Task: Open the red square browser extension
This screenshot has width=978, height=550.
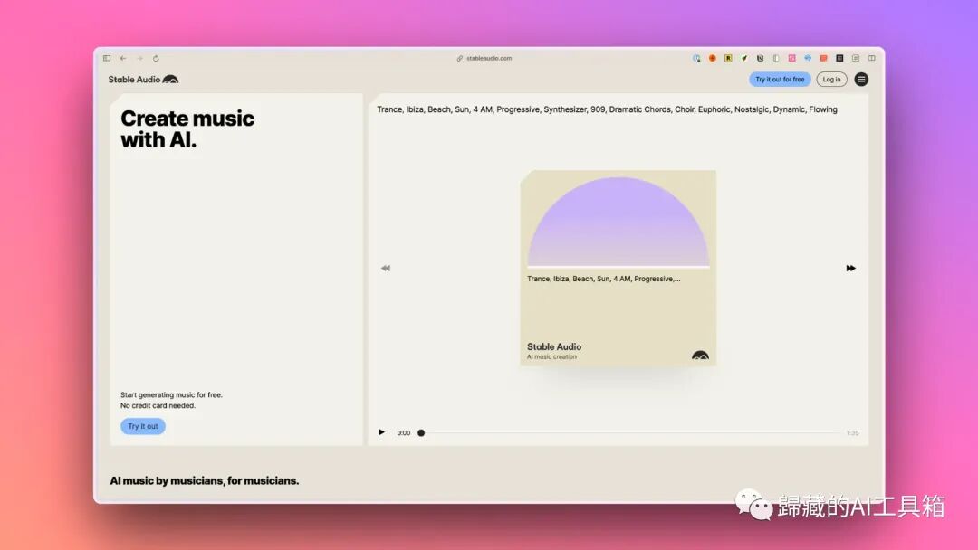Action: tap(823, 59)
